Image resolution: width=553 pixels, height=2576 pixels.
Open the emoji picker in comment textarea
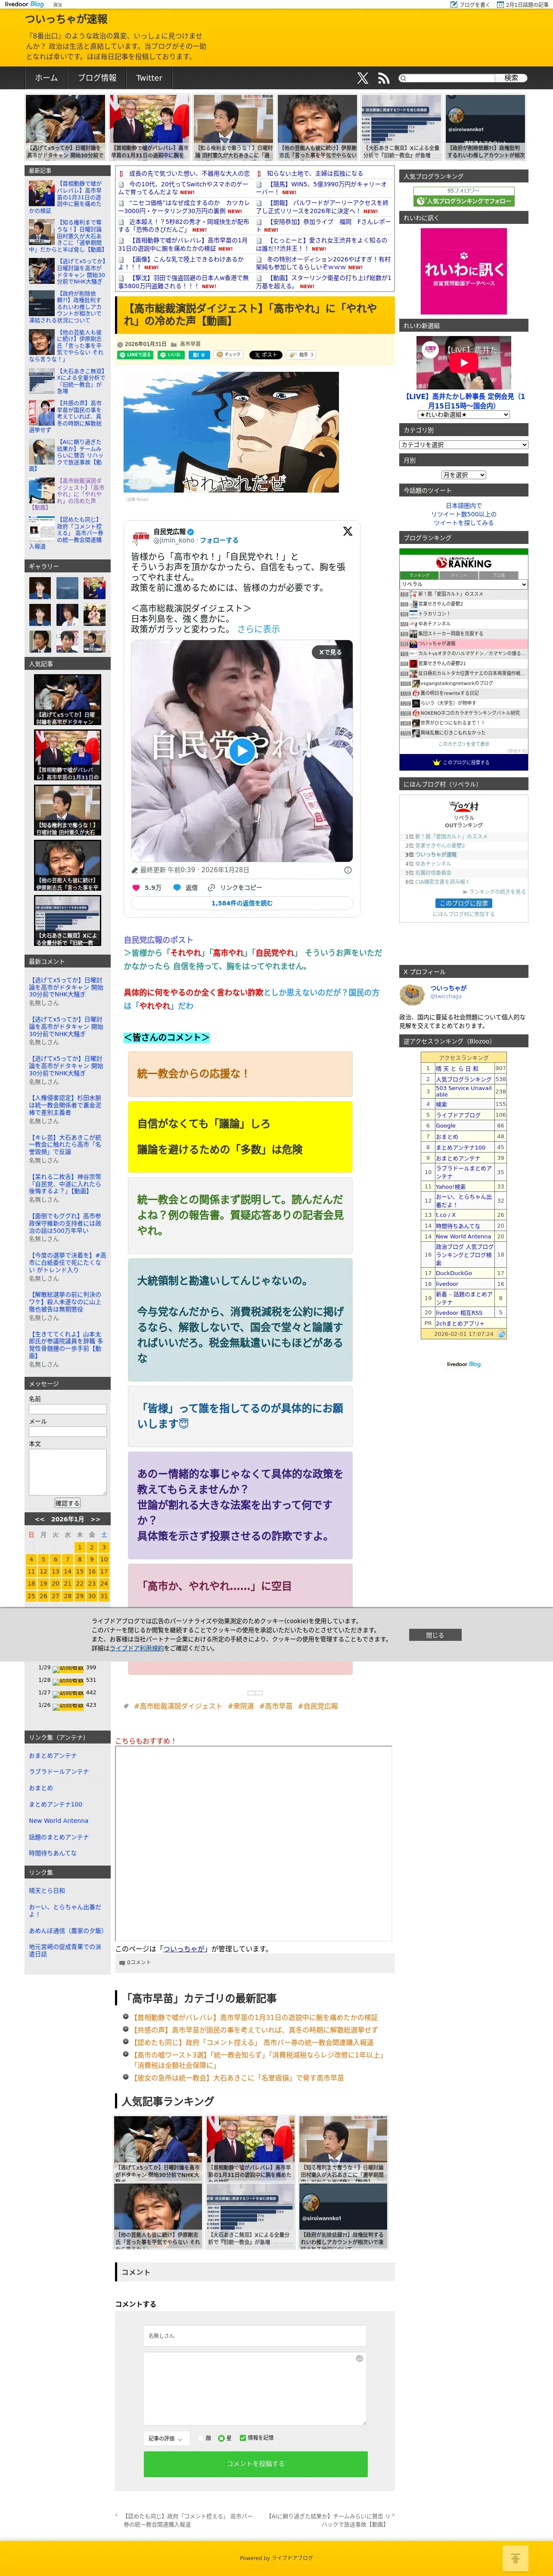(359, 2358)
